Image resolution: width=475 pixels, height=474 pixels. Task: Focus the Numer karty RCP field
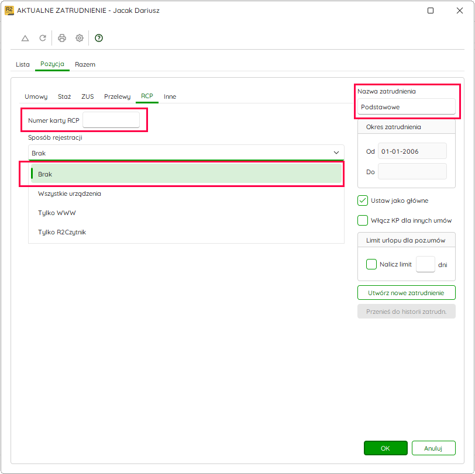pyautogui.click(x=111, y=120)
